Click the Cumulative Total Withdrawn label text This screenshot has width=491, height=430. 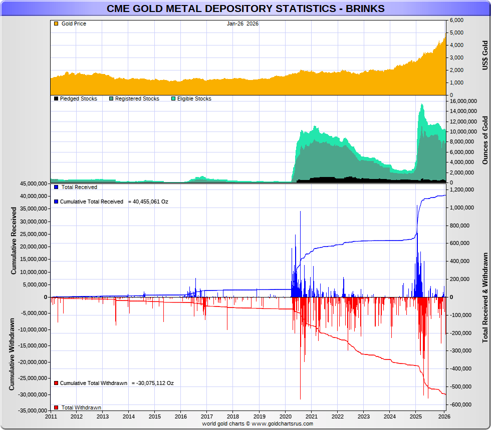pos(94,383)
